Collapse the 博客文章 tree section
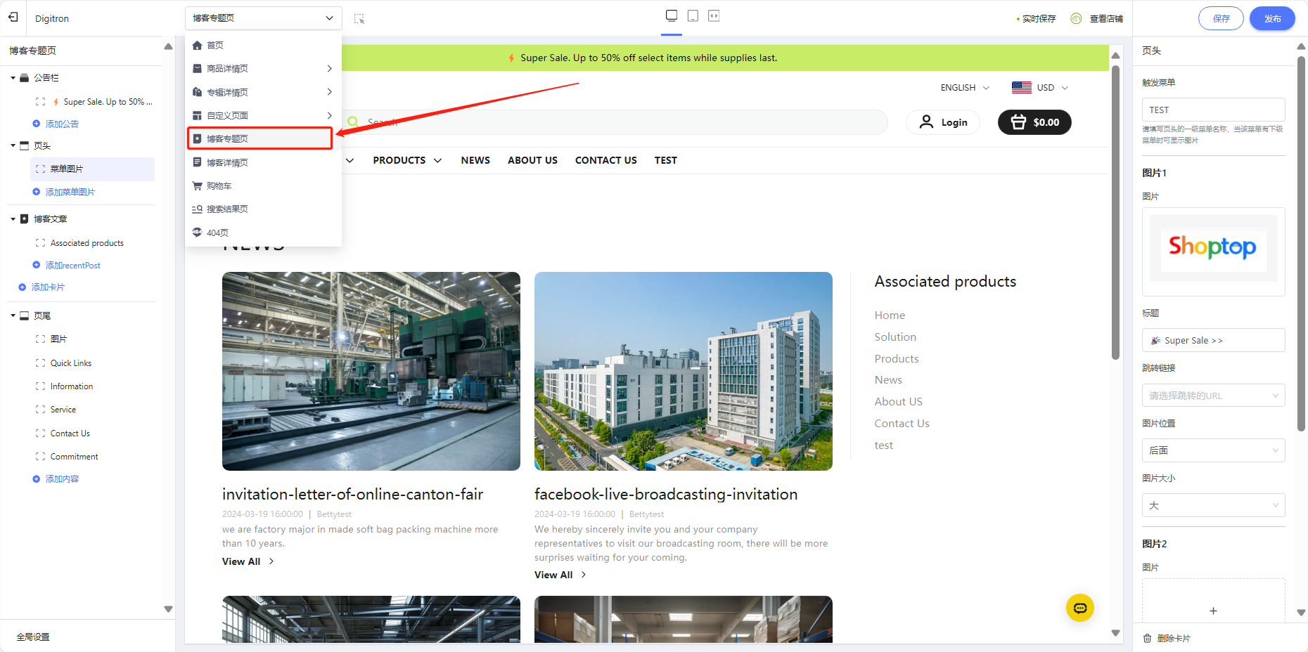1308x652 pixels. pyautogui.click(x=13, y=219)
